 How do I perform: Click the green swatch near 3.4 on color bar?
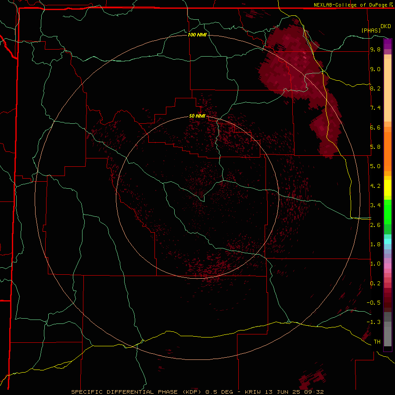click(388, 212)
